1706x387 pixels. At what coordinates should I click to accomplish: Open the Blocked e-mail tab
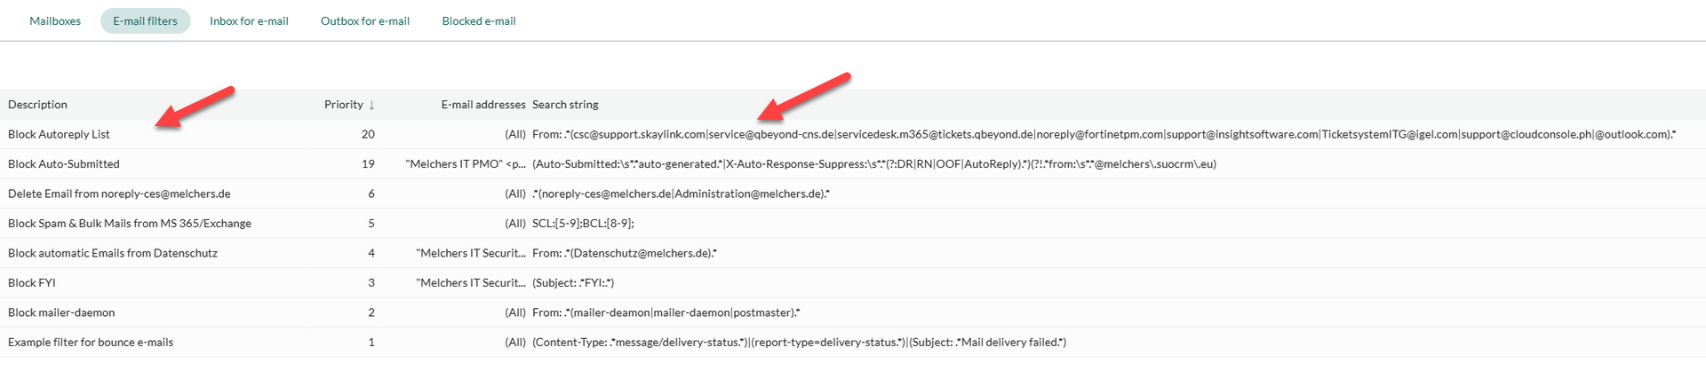click(478, 21)
